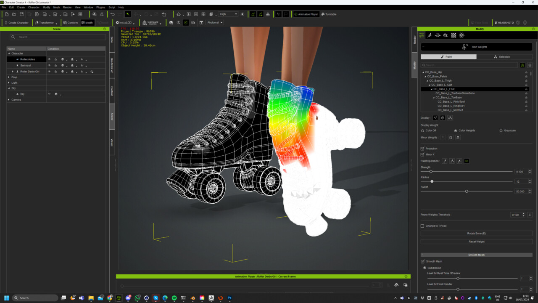
Task: Click the Conform button
Action: pos(71,23)
